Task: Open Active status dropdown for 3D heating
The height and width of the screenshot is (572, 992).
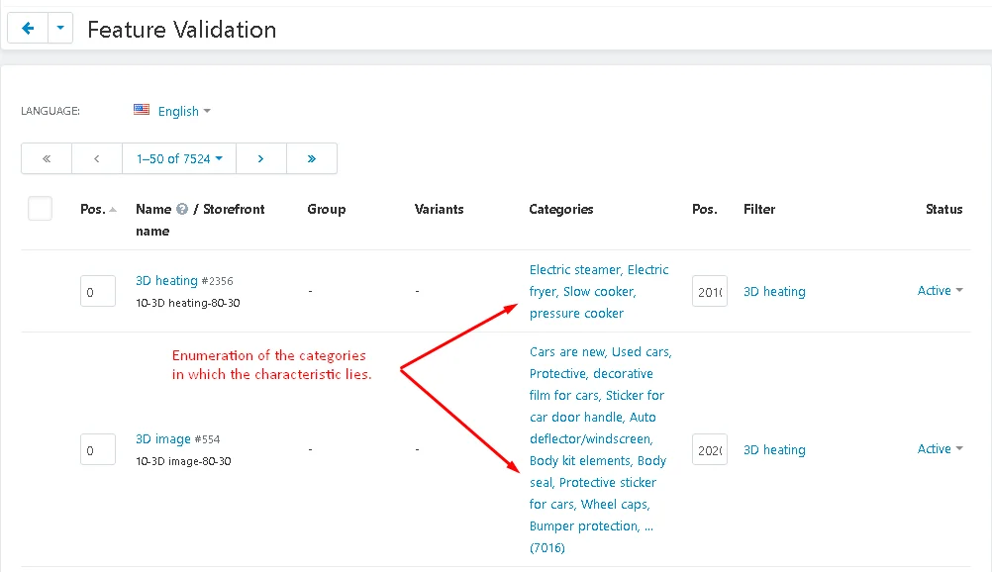Action: coord(940,291)
